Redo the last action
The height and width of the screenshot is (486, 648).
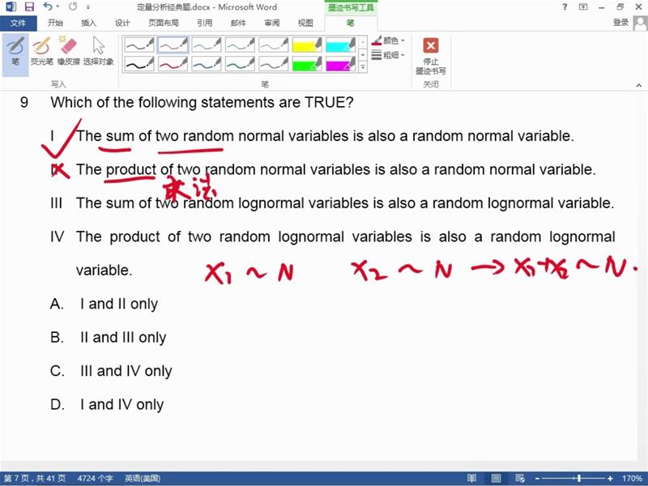coord(73,6)
